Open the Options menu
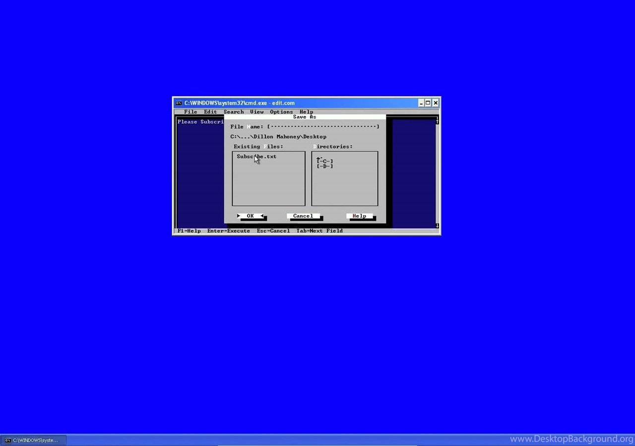This screenshot has height=446, width=635. (x=281, y=112)
